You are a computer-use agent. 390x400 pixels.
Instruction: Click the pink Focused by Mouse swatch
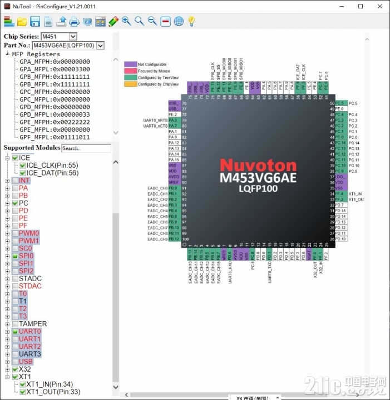[x=131, y=71]
